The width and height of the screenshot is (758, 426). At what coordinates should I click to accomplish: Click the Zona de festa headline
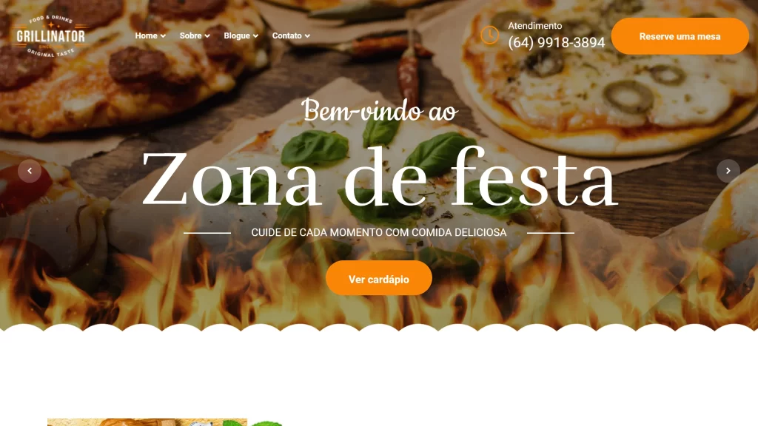tap(379, 178)
